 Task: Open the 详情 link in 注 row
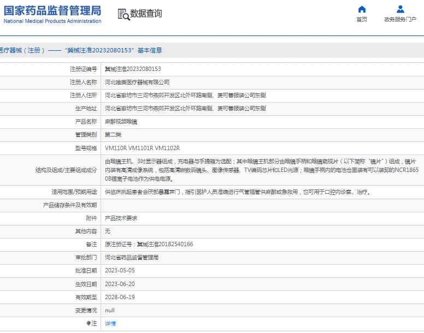coord(110,323)
